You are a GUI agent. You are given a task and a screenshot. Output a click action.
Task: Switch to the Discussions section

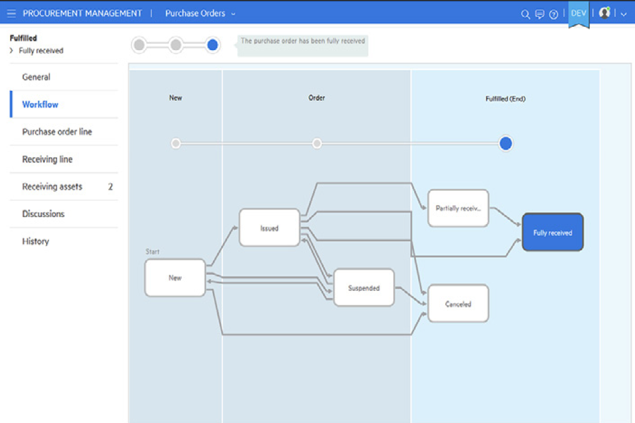pyautogui.click(x=43, y=213)
